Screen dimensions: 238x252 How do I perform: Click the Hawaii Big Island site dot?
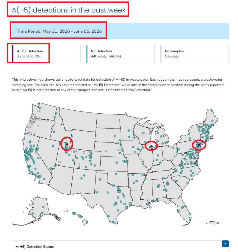87,222
